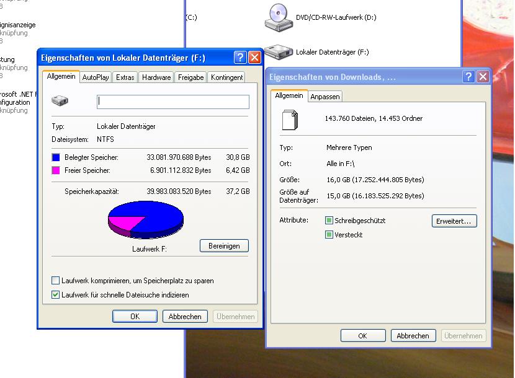
Task: Focus the drive label name input field
Action: 173,102
